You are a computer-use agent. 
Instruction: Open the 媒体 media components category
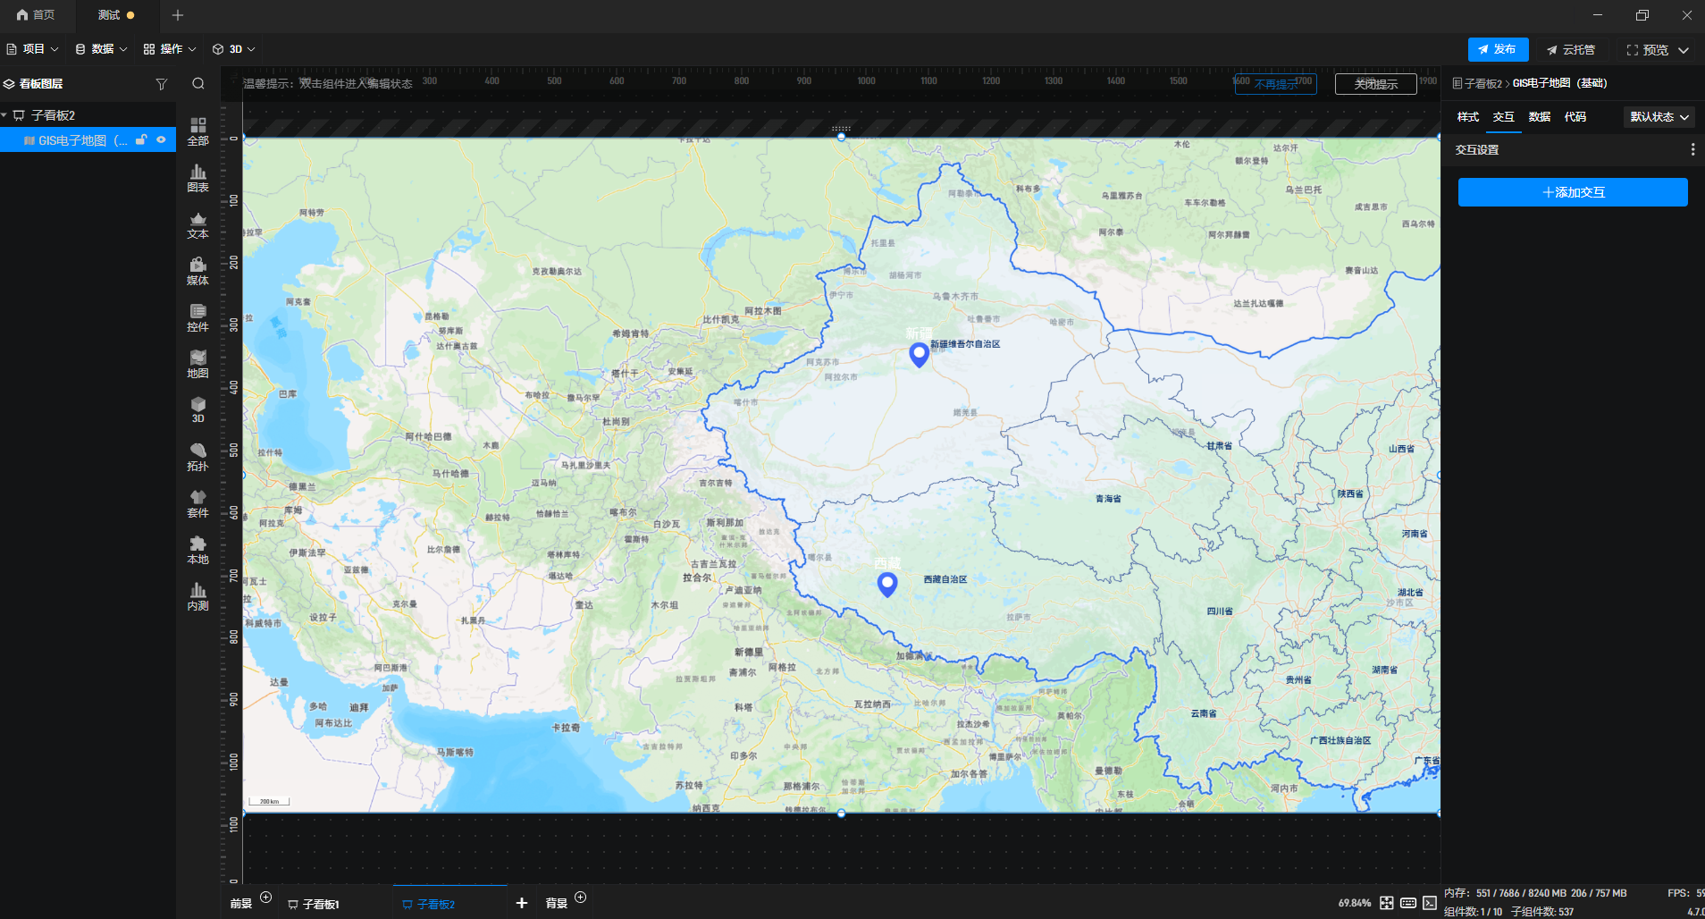[197, 271]
